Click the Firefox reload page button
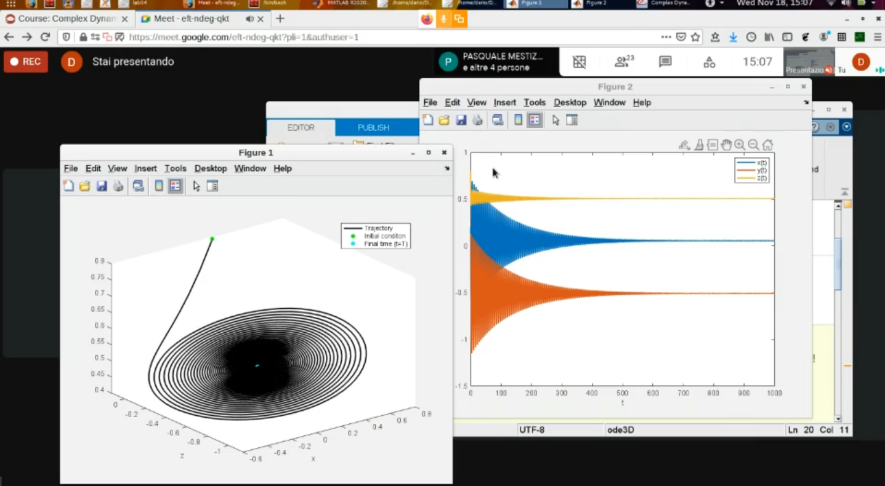Screen dimensions: 885x486 [x=44, y=37]
